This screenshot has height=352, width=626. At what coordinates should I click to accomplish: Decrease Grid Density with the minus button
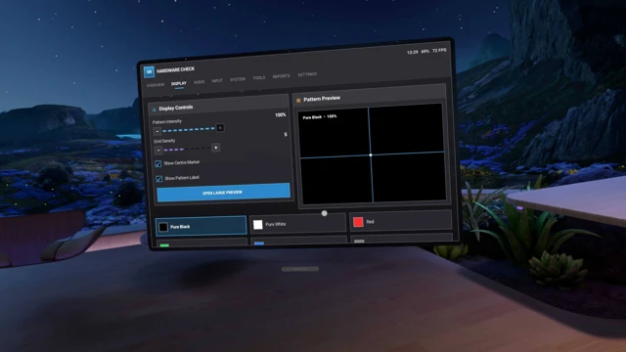[158, 151]
